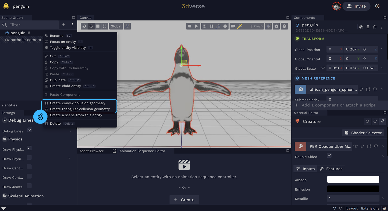Show info for PBR Opaque Uber material
This screenshot has height=211, width=388.
376,146
